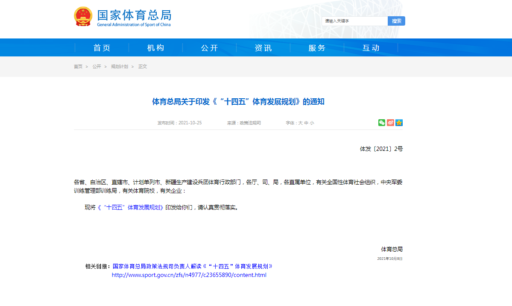Viewport: 512px width, 306px height.
Task: Share the notice via the WeChat icon
Action: pos(381,123)
